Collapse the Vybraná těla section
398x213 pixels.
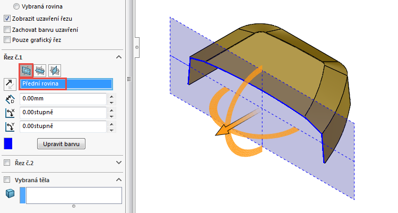tap(119, 180)
